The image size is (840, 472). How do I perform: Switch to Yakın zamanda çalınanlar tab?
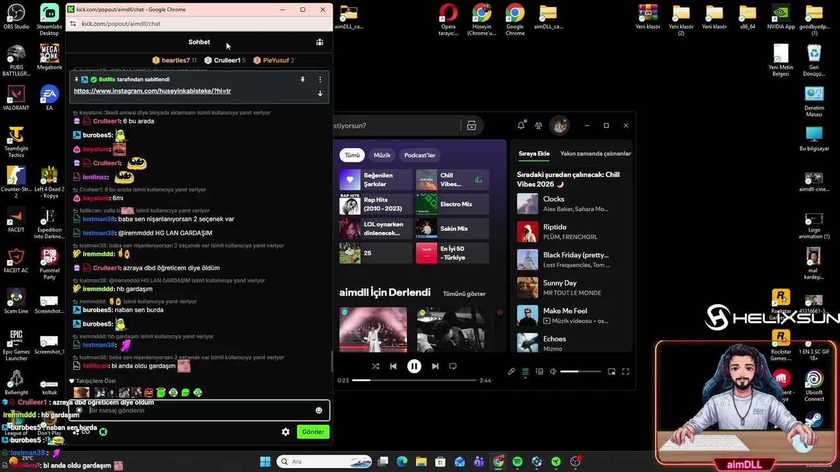pyautogui.click(x=595, y=153)
